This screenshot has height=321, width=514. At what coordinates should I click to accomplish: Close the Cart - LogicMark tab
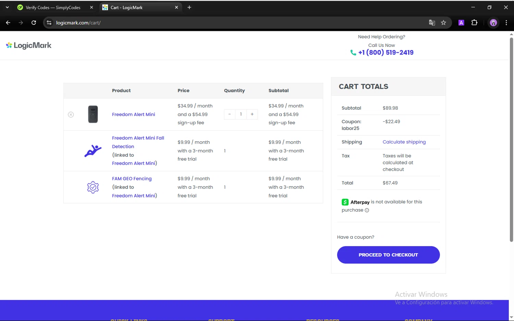pyautogui.click(x=176, y=8)
